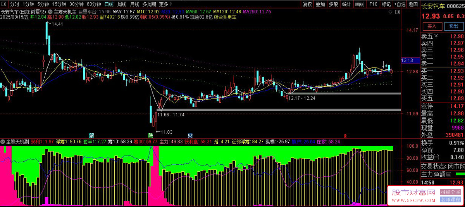Click the 庄家: 58.24 sub-indicator value
This screenshot has height=207, width=465.
pyautogui.click(x=328, y=141)
